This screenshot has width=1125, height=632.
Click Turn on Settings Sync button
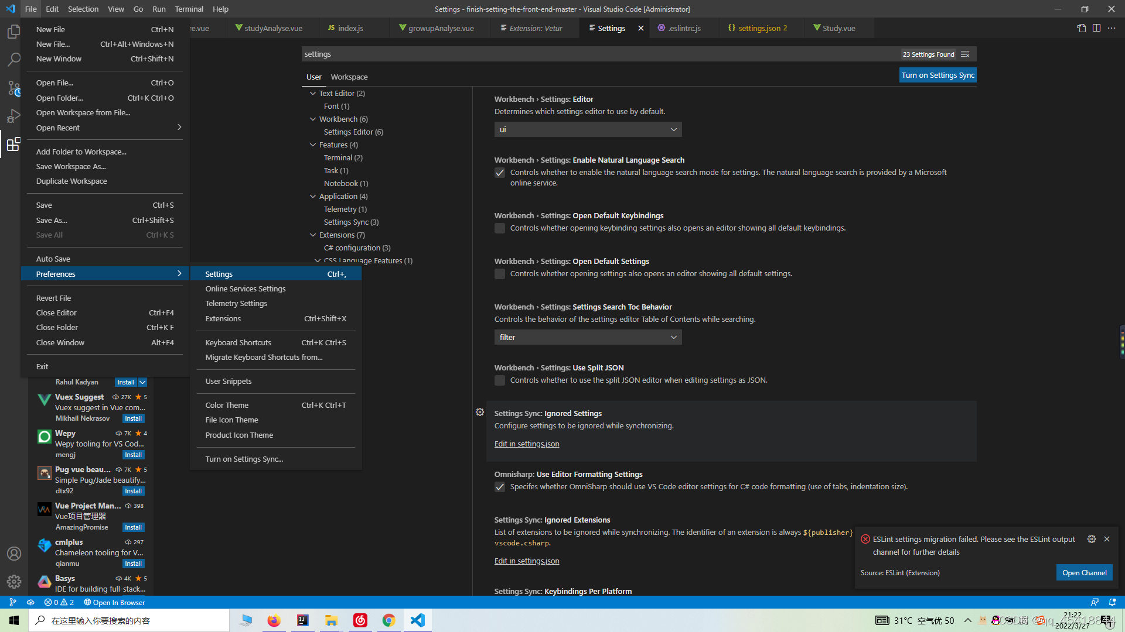coord(937,75)
